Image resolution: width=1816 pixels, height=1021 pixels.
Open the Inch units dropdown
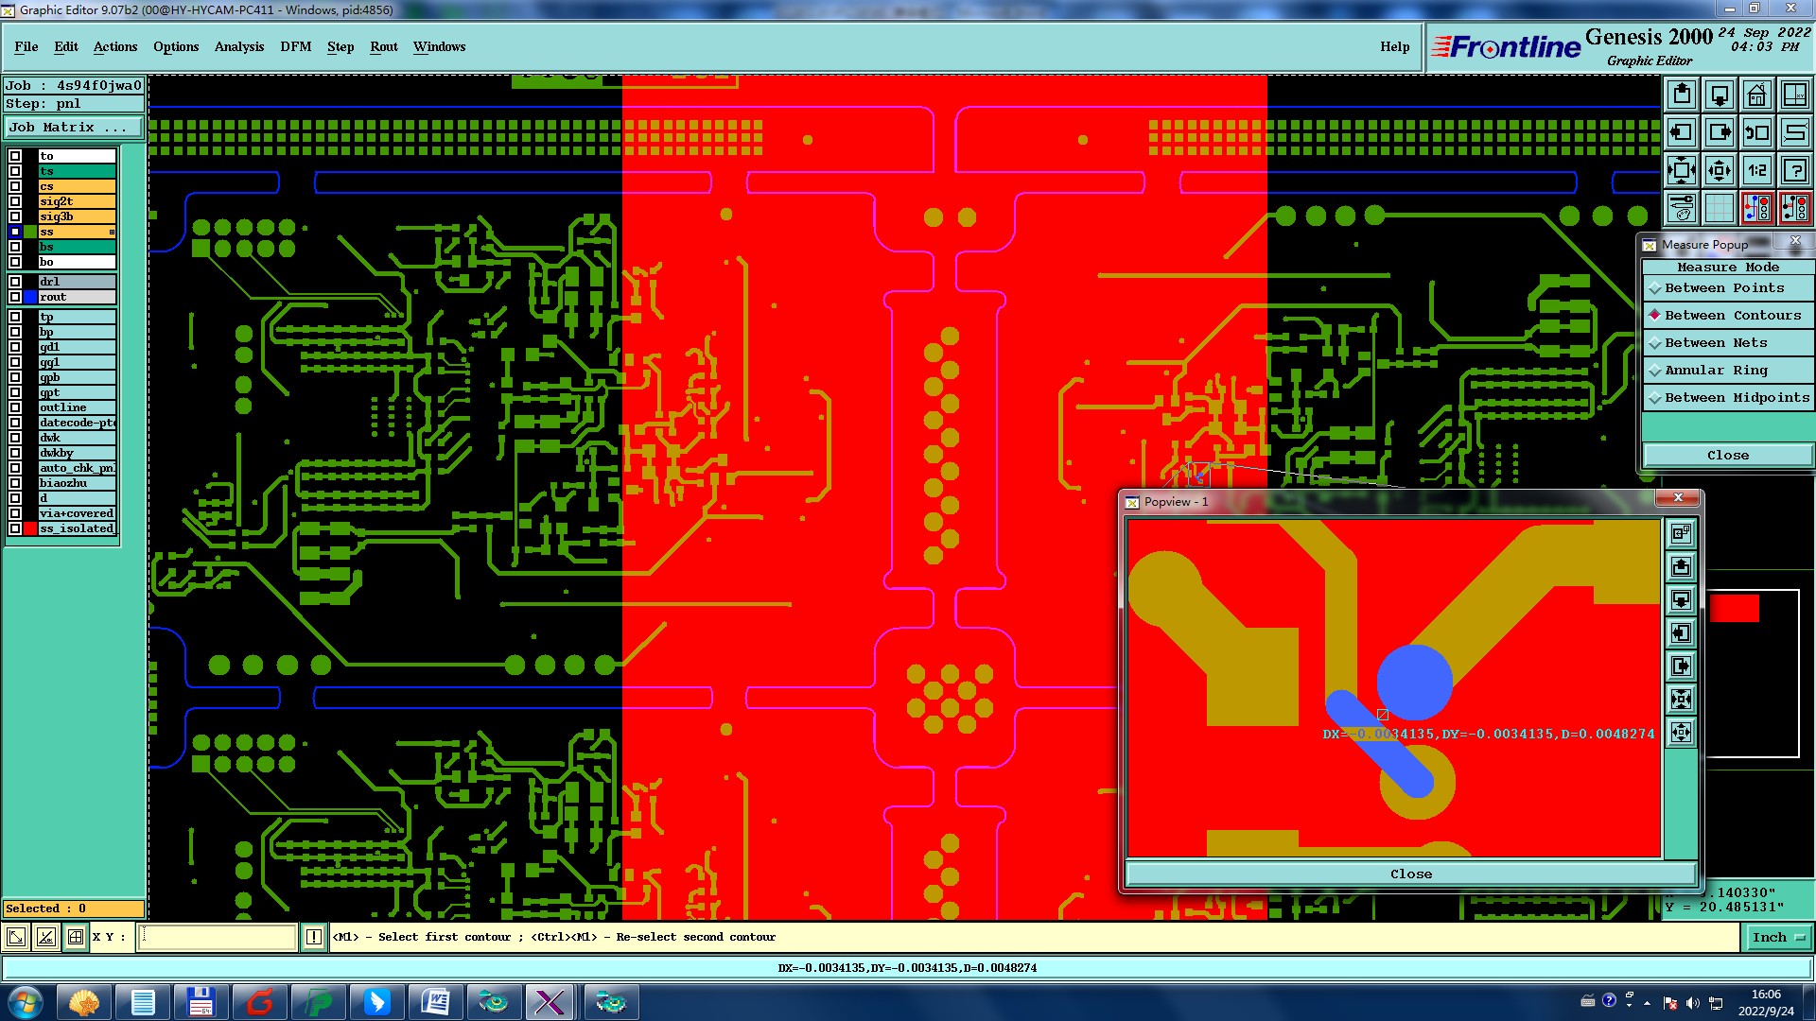tap(1777, 938)
